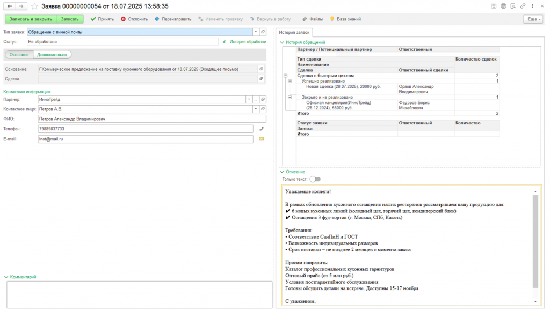Open the Основание document with its open icon
The width and height of the screenshot is (550, 311).
[262, 69]
